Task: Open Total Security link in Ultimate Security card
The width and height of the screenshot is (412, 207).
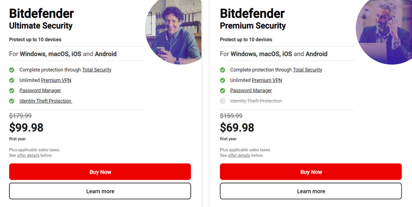Action: pos(96,70)
